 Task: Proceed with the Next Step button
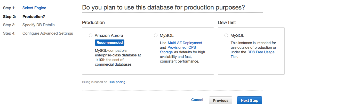click(250, 101)
